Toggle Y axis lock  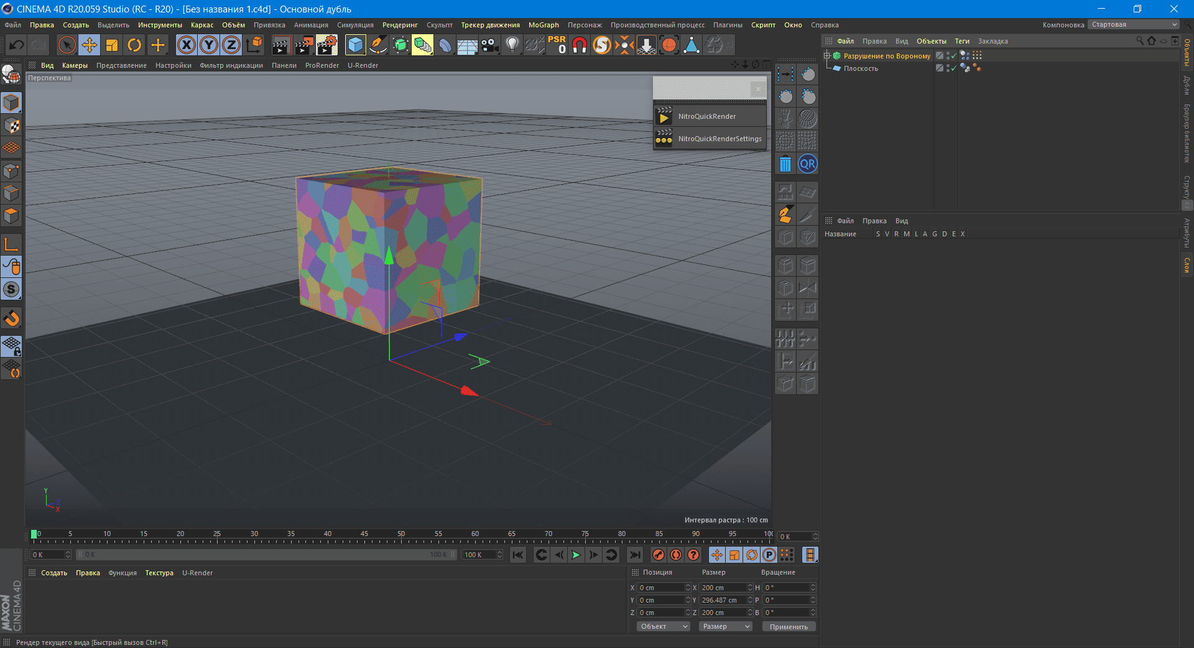point(209,45)
